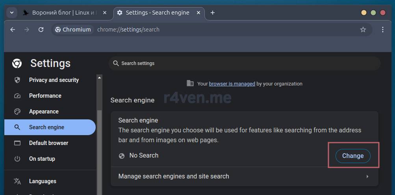Open Performance settings section
This screenshot has width=395, height=195.
[45, 96]
